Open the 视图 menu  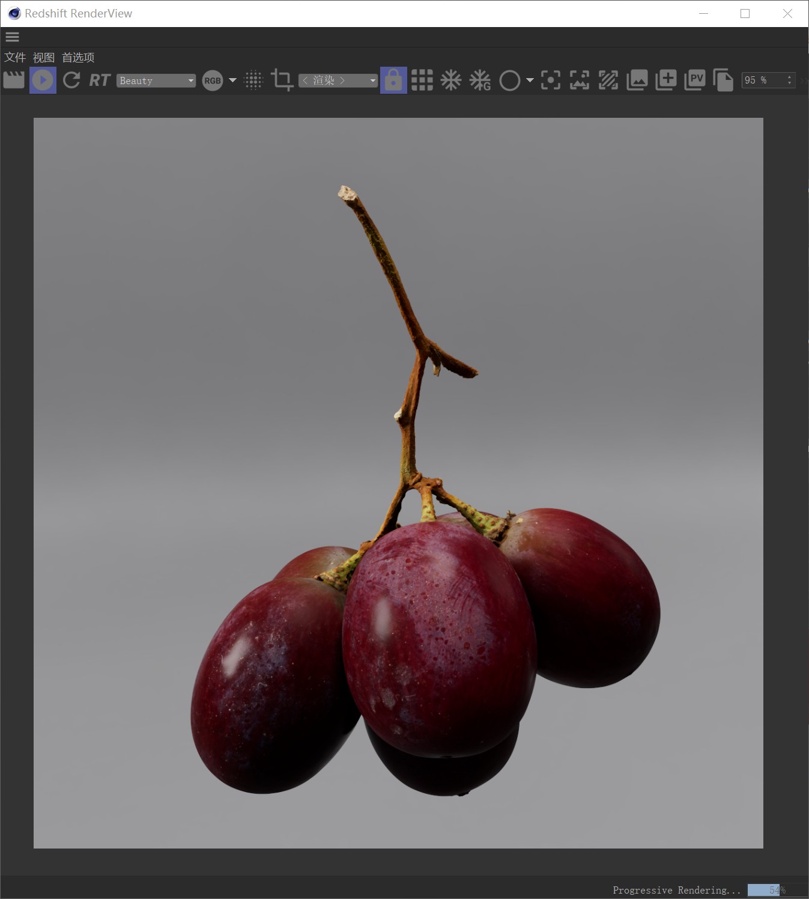tap(43, 57)
